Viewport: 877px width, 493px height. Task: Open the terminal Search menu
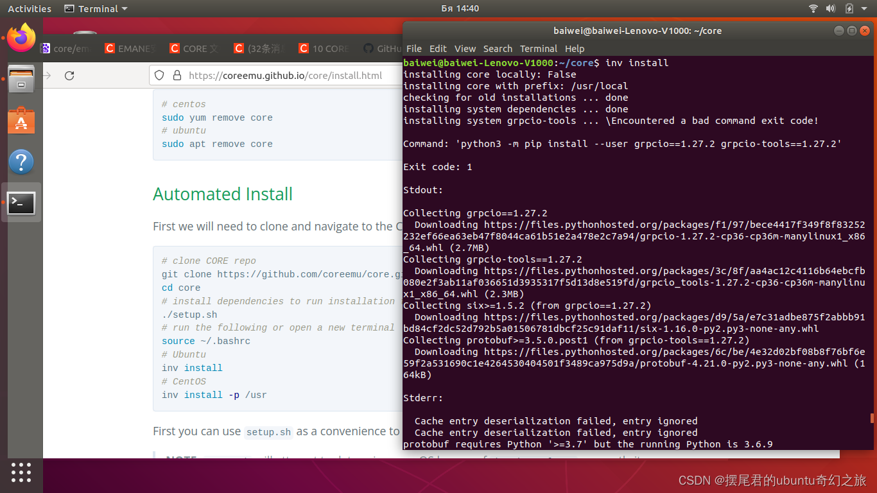tap(498, 48)
